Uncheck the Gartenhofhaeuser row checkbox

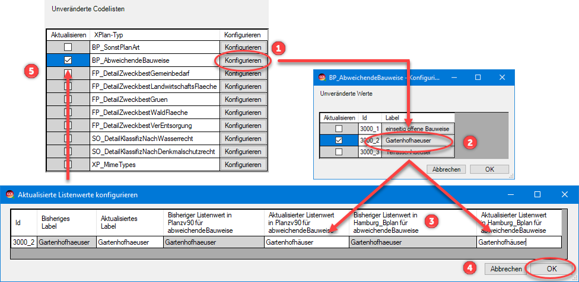[x=338, y=141]
